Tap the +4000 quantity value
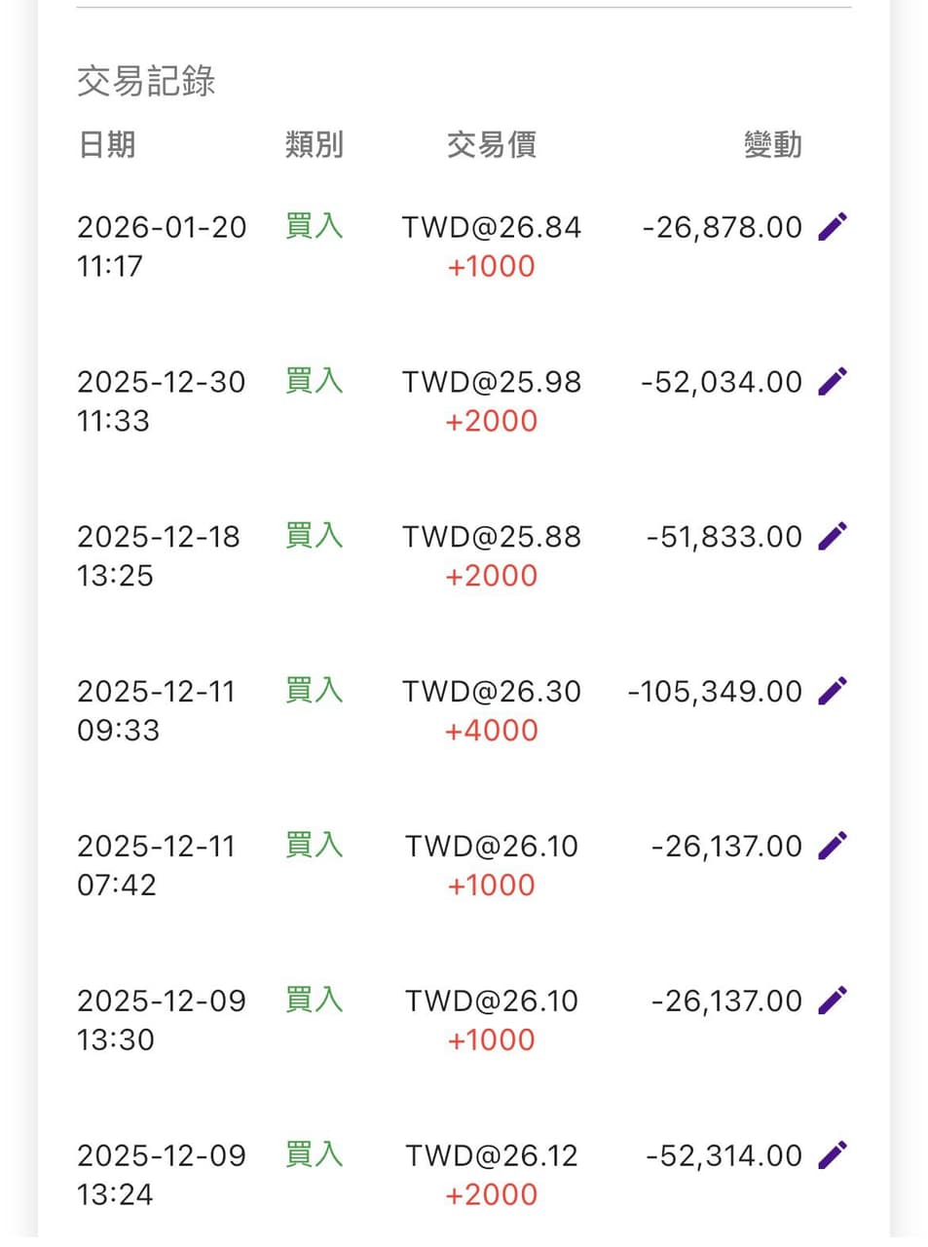Screen dimensions: 928x1247 click(x=491, y=731)
